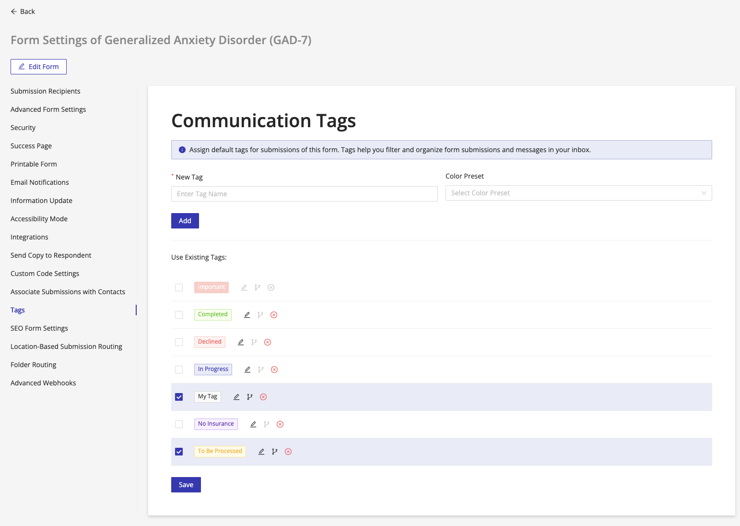
Task: Save the tag settings
Action: click(186, 485)
